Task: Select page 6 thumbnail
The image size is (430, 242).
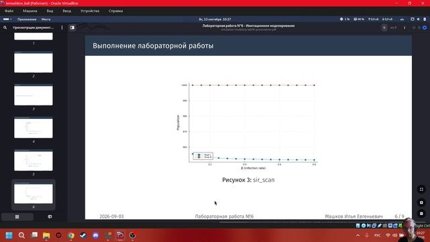Action: (x=34, y=193)
